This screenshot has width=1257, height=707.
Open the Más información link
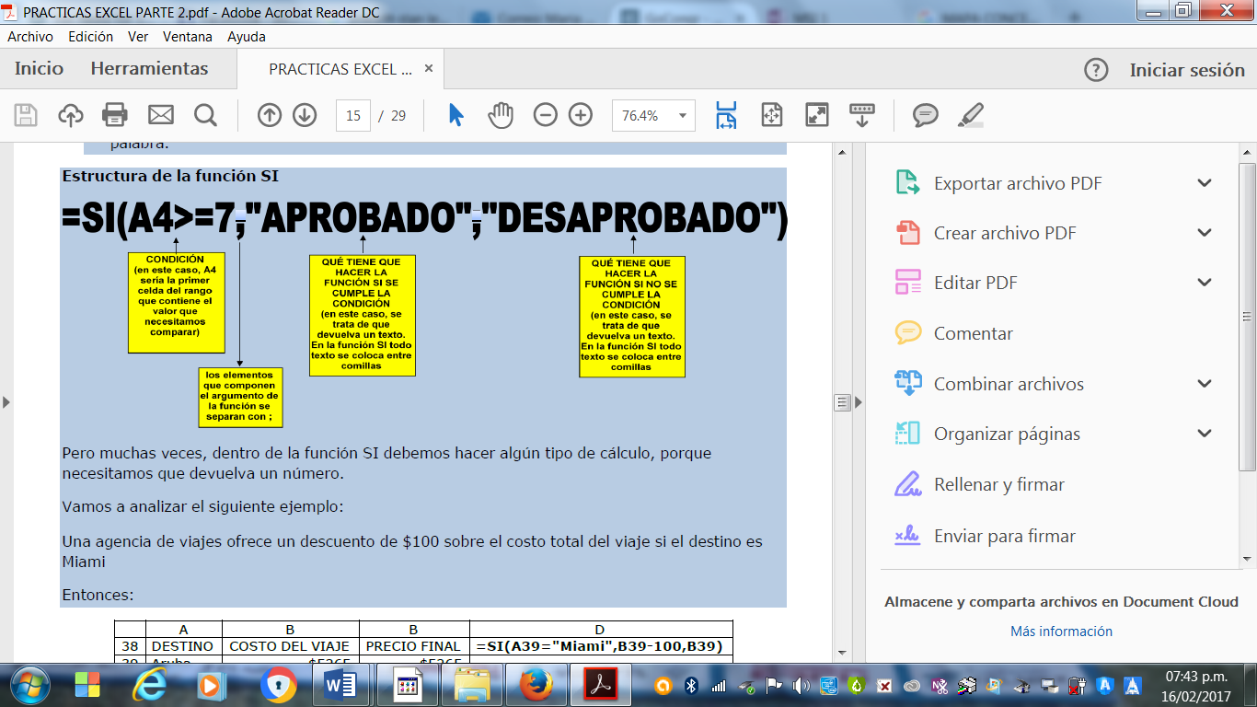(x=1061, y=632)
